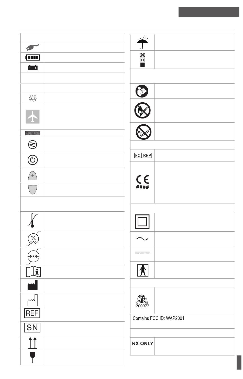
Task: Click the power on/off button symbol
Action: tap(33, 160)
